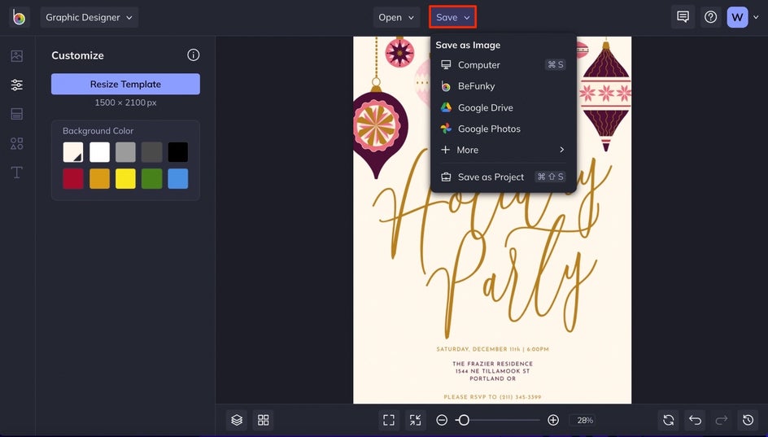
Task: Click the help question mark icon
Action: coord(710,17)
